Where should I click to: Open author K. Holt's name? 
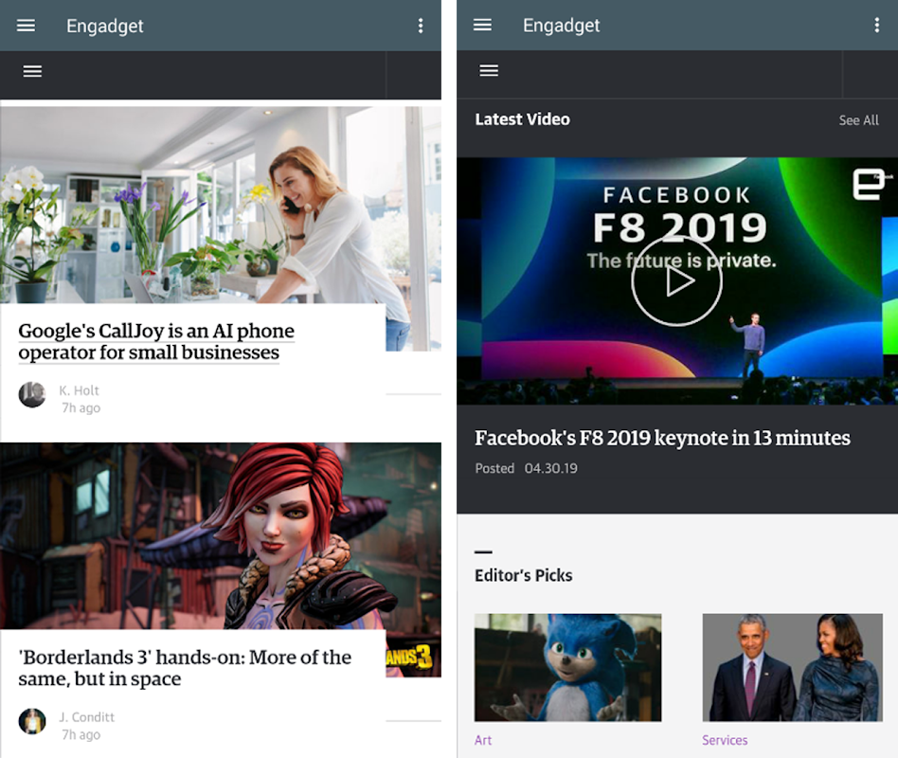(x=79, y=390)
